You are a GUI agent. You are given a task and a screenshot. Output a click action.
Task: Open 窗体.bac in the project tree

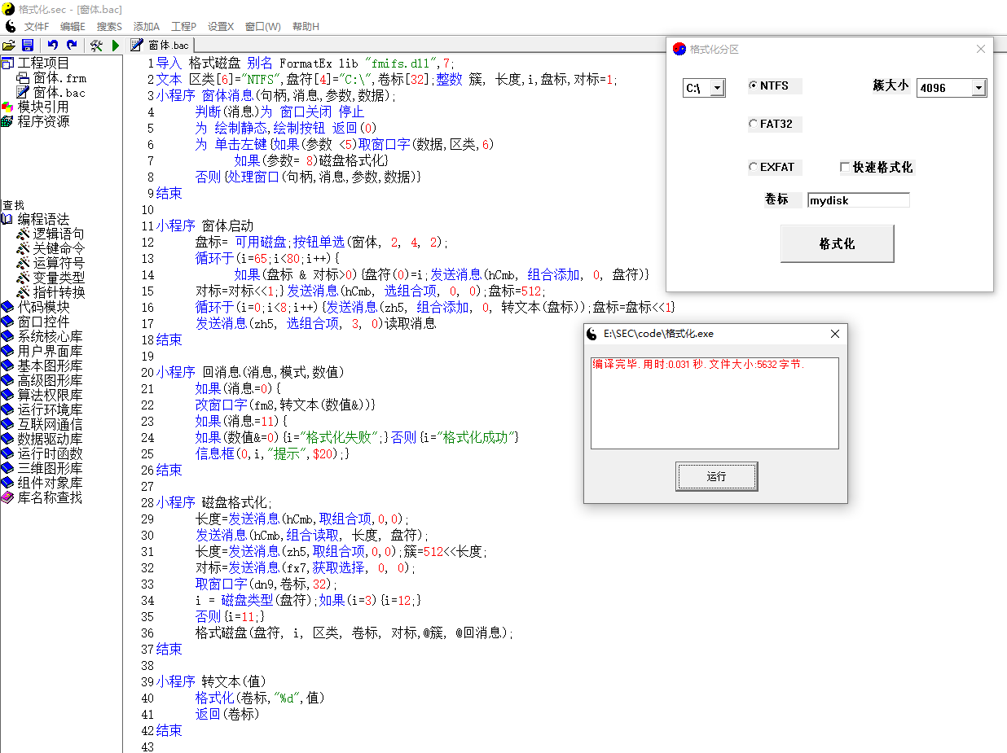(59, 93)
